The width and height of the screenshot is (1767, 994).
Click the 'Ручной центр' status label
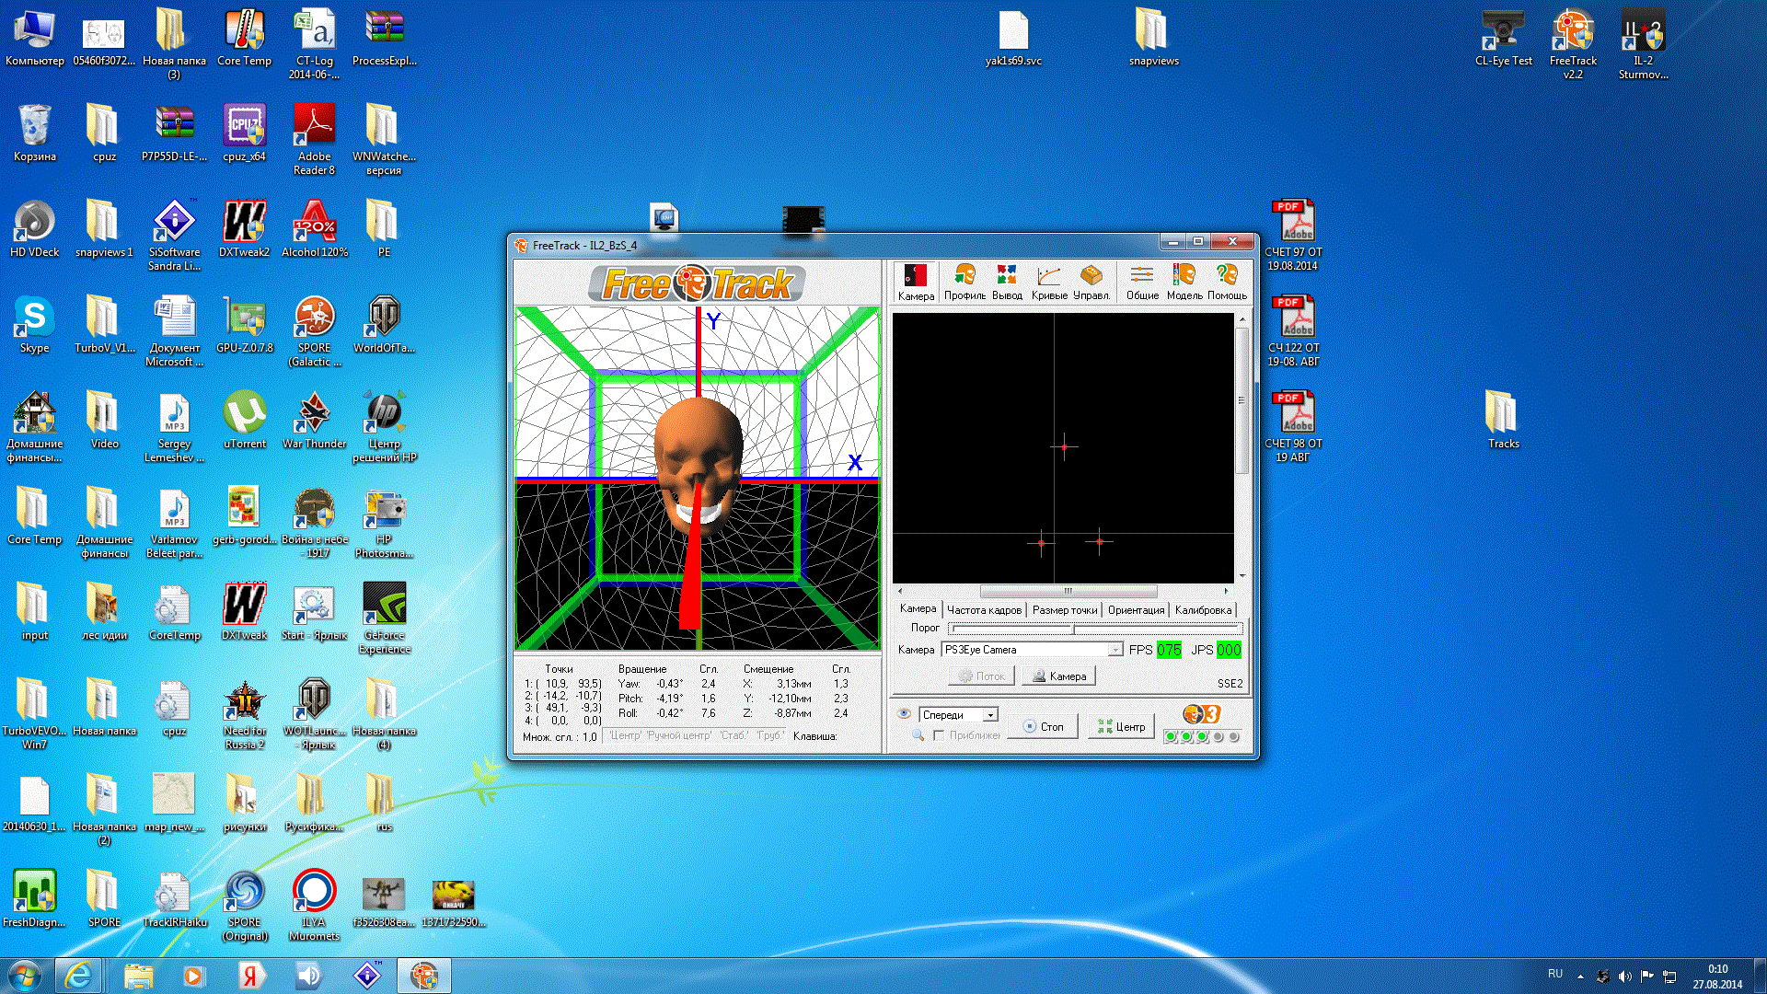[679, 735]
